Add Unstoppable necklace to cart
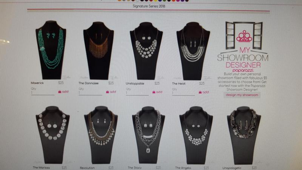 point(157,92)
